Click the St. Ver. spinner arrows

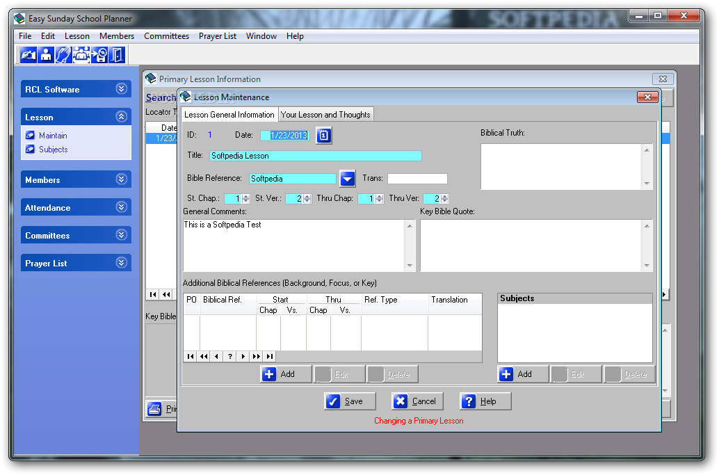point(307,198)
